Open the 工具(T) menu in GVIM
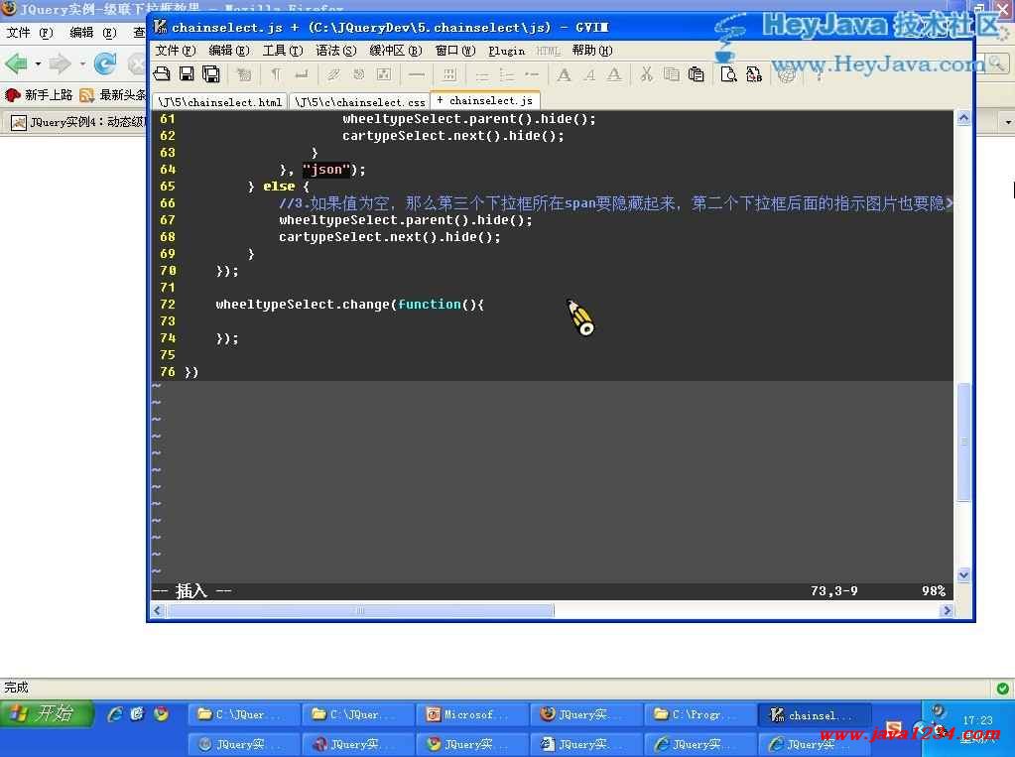 pyautogui.click(x=282, y=51)
